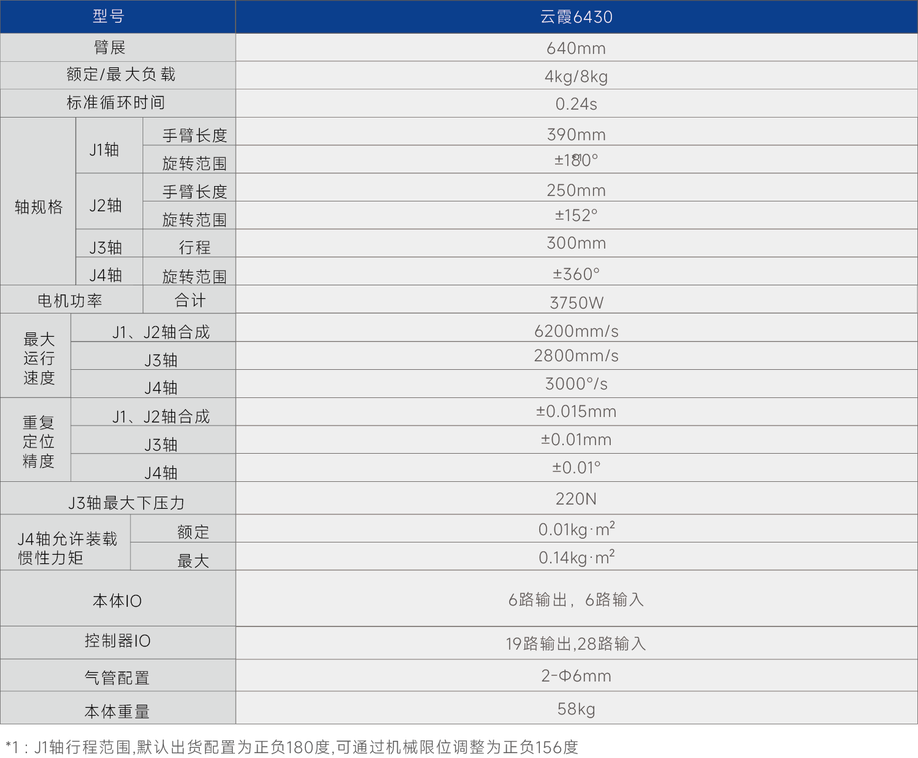918x758 pixels.
Task: Click the weight value '58kg'
Action: click(576, 709)
